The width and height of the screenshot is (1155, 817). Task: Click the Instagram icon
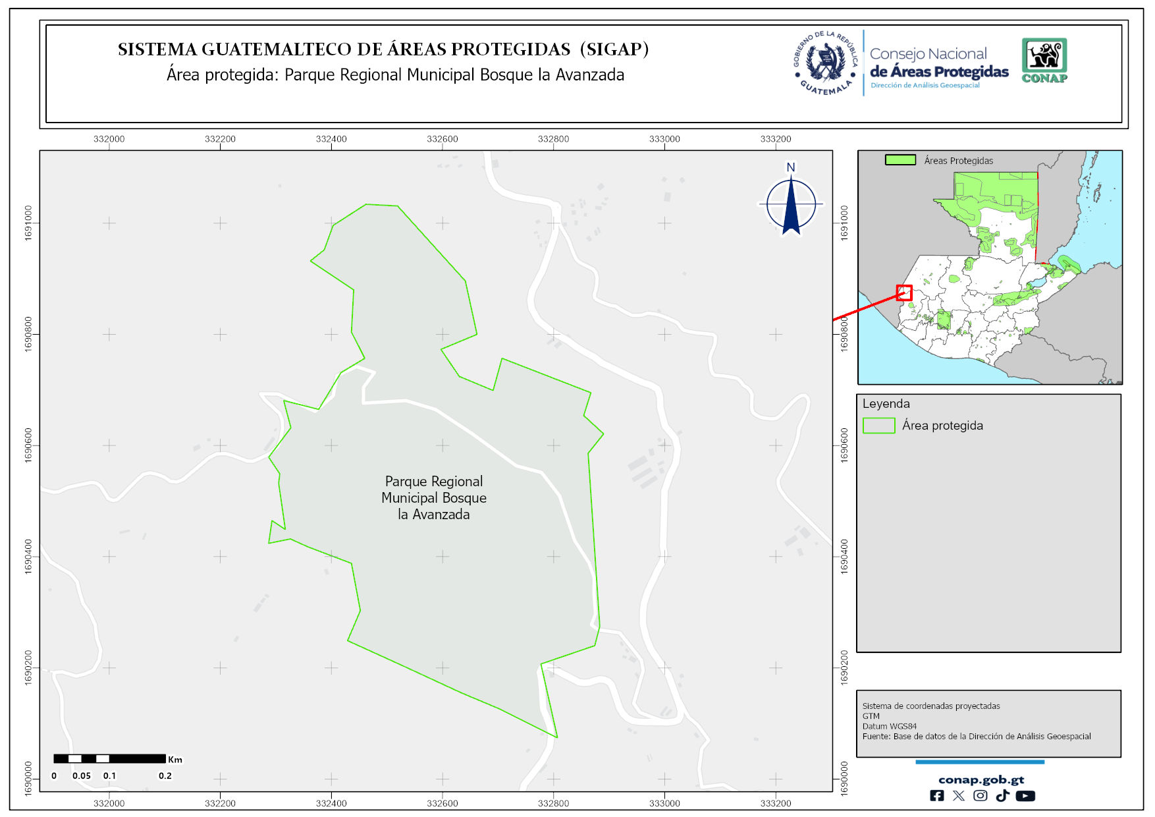coord(980,796)
